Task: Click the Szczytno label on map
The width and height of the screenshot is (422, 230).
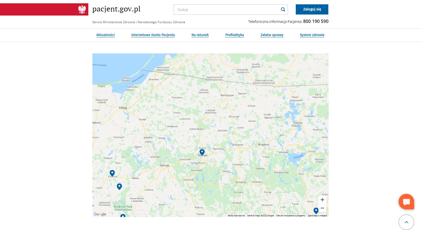Action: pos(241,182)
